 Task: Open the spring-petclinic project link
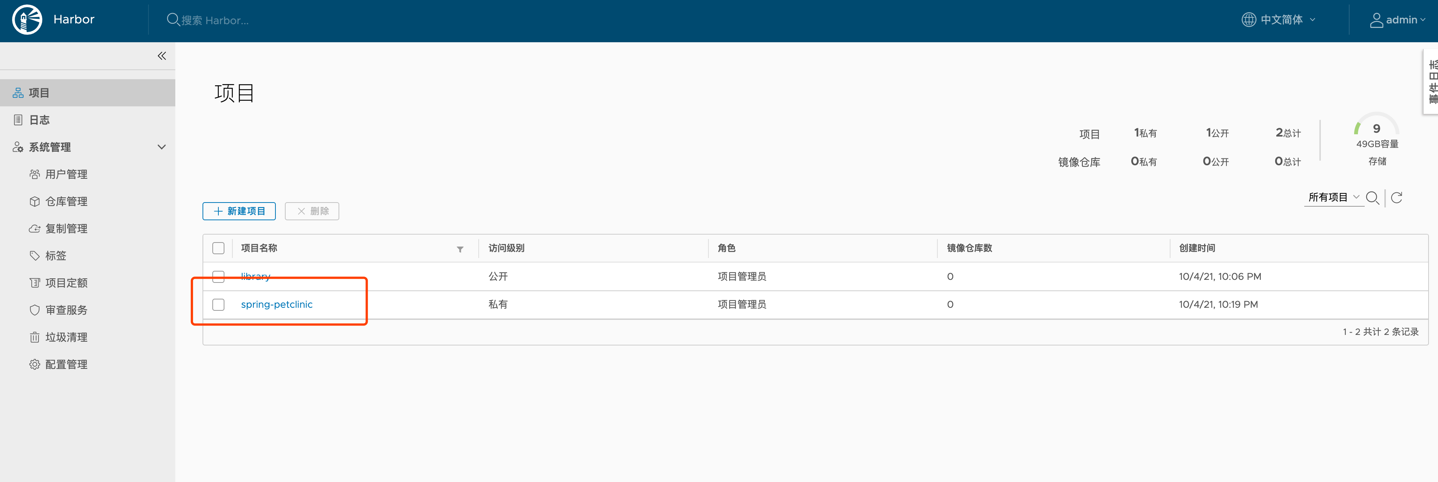point(276,304)
